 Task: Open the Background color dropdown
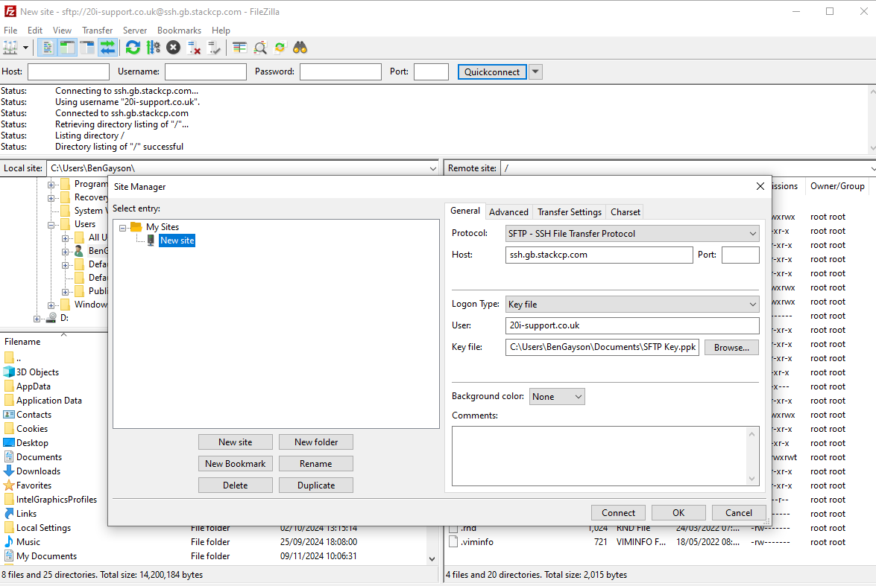[x=557, y=397]
